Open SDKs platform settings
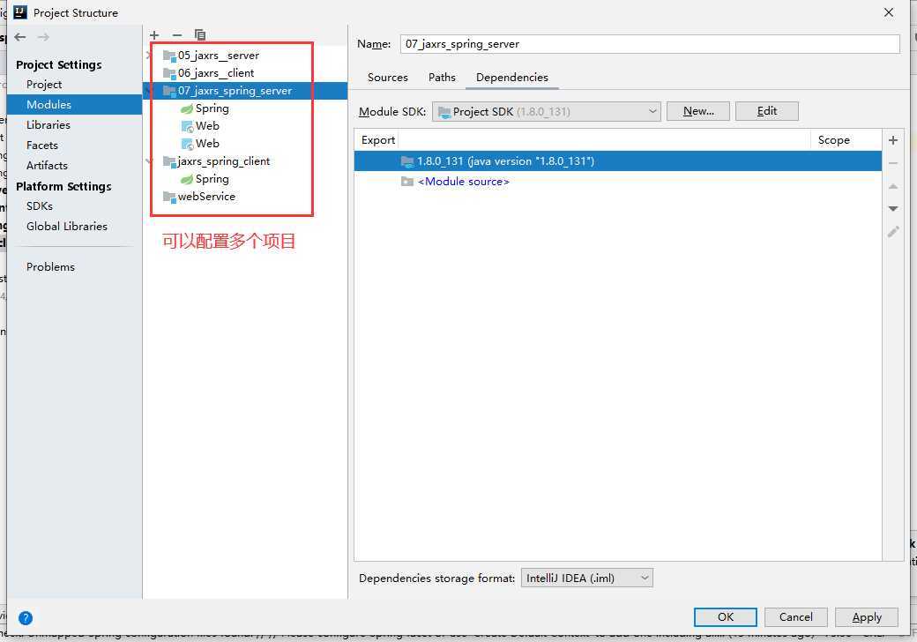917x642 pixels. 39,206
